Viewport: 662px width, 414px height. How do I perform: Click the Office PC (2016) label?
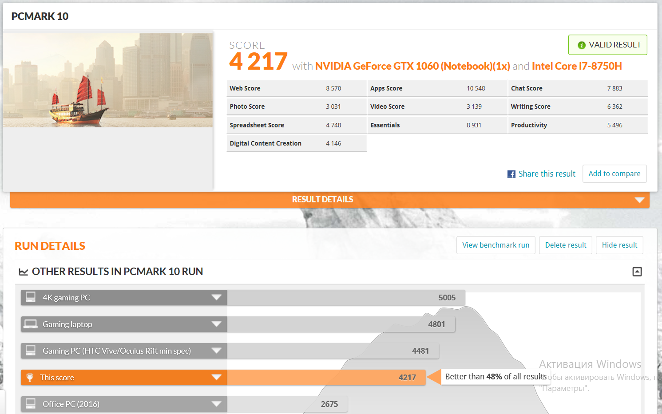pos(71,404)
